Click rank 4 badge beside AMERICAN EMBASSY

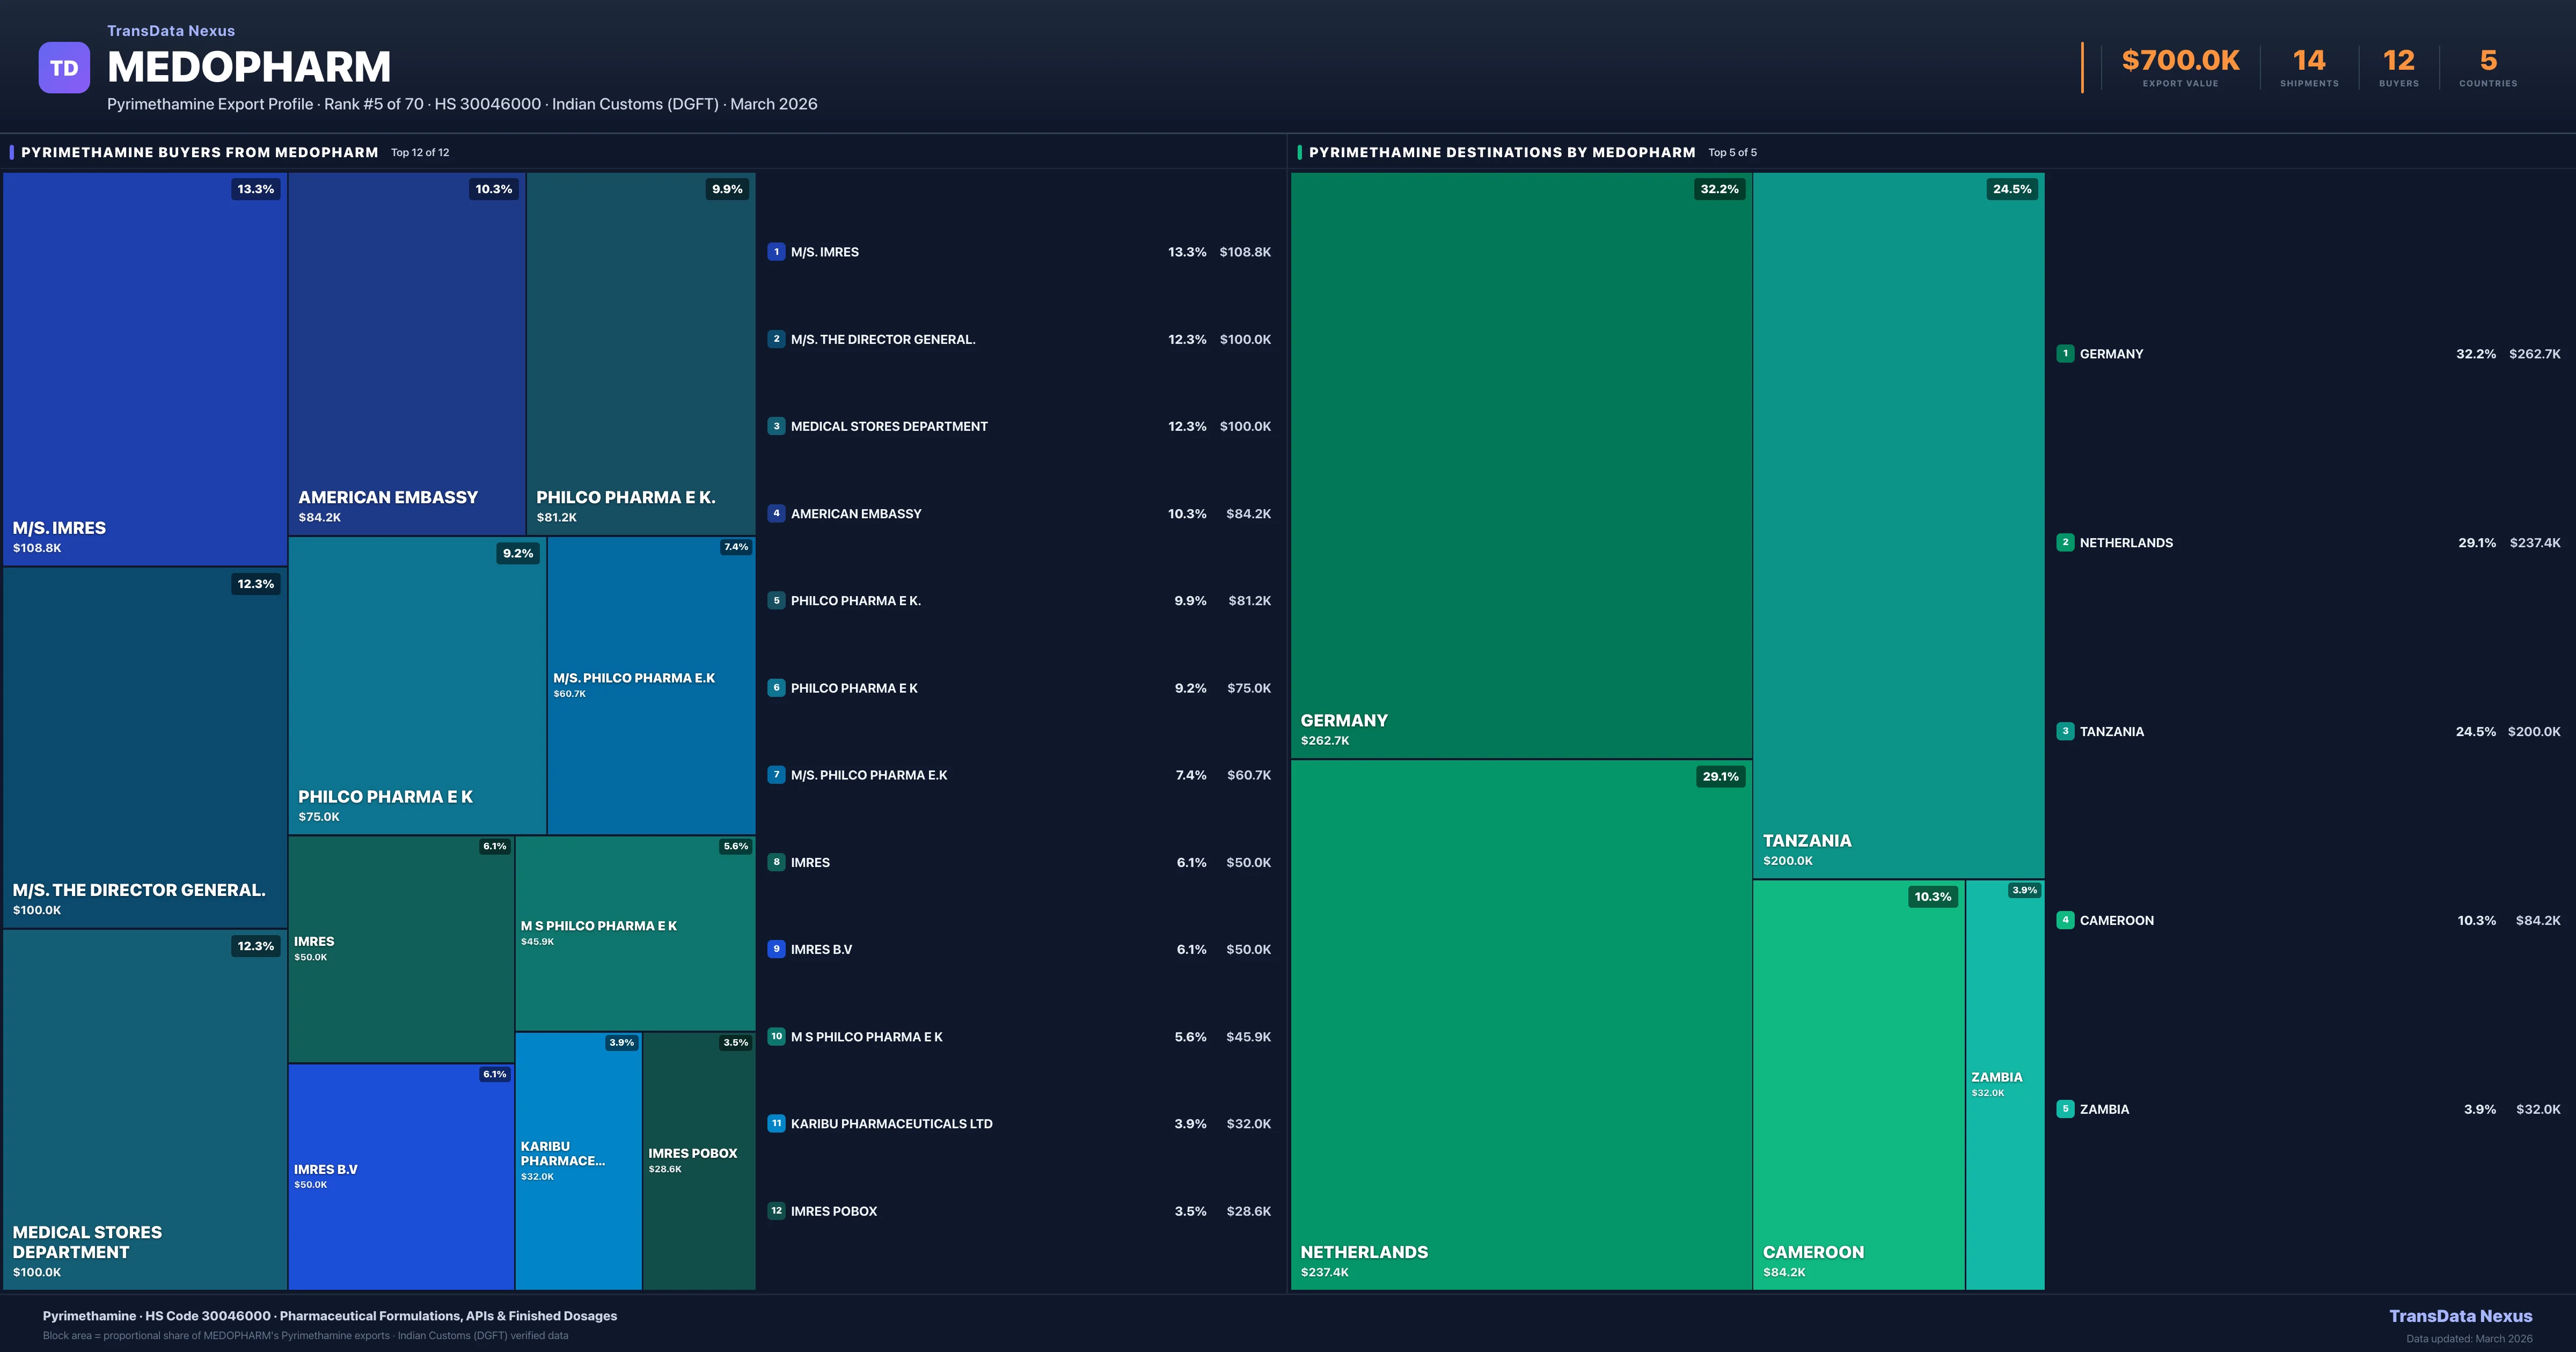pyautogui.click(x=776, y=513)
